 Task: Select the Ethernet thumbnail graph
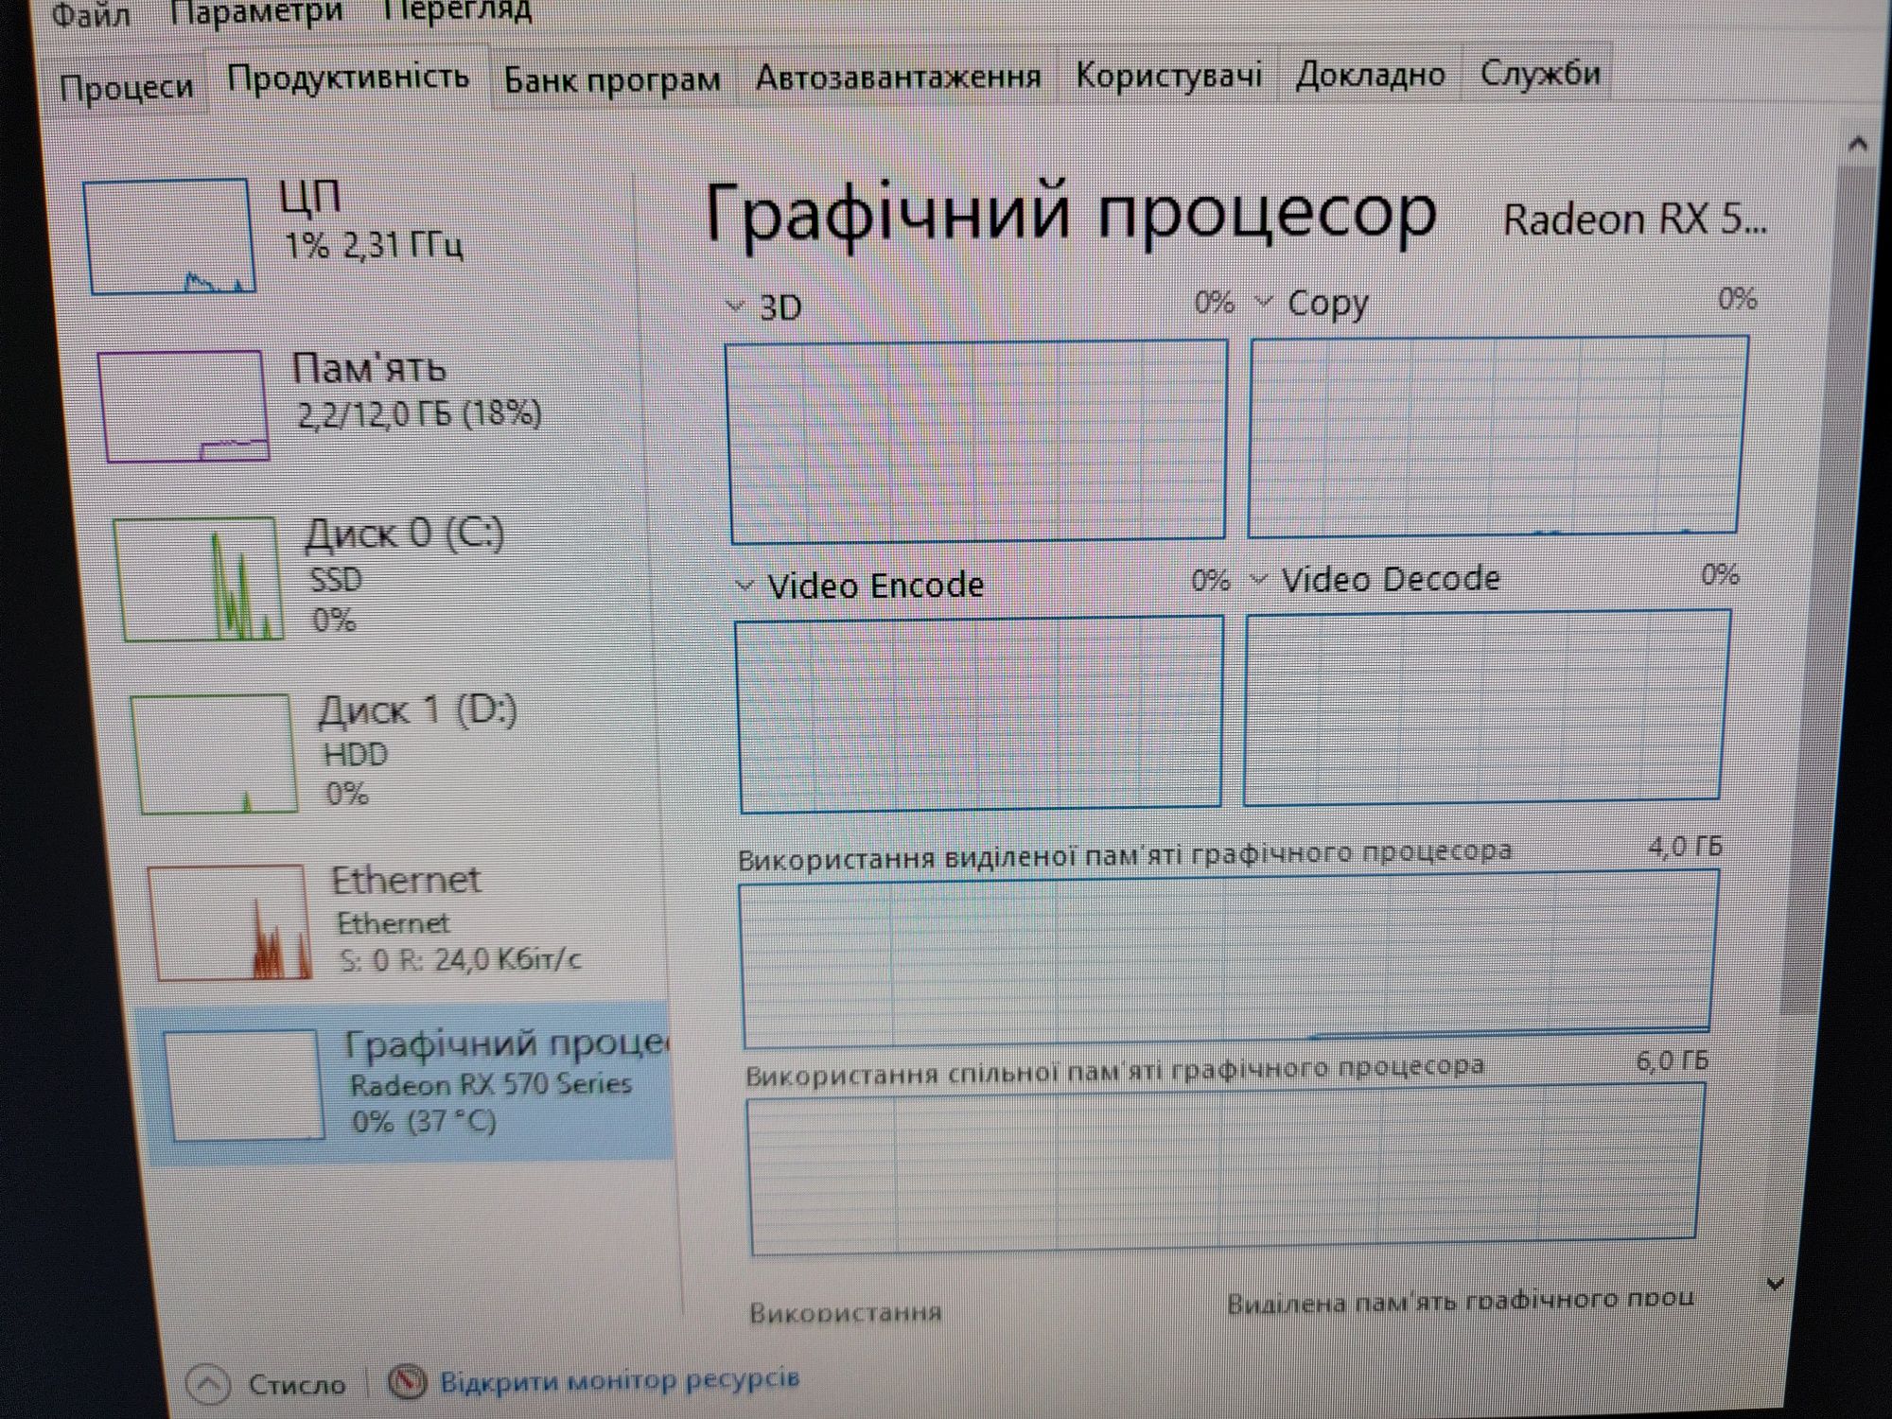coord(229,922)
